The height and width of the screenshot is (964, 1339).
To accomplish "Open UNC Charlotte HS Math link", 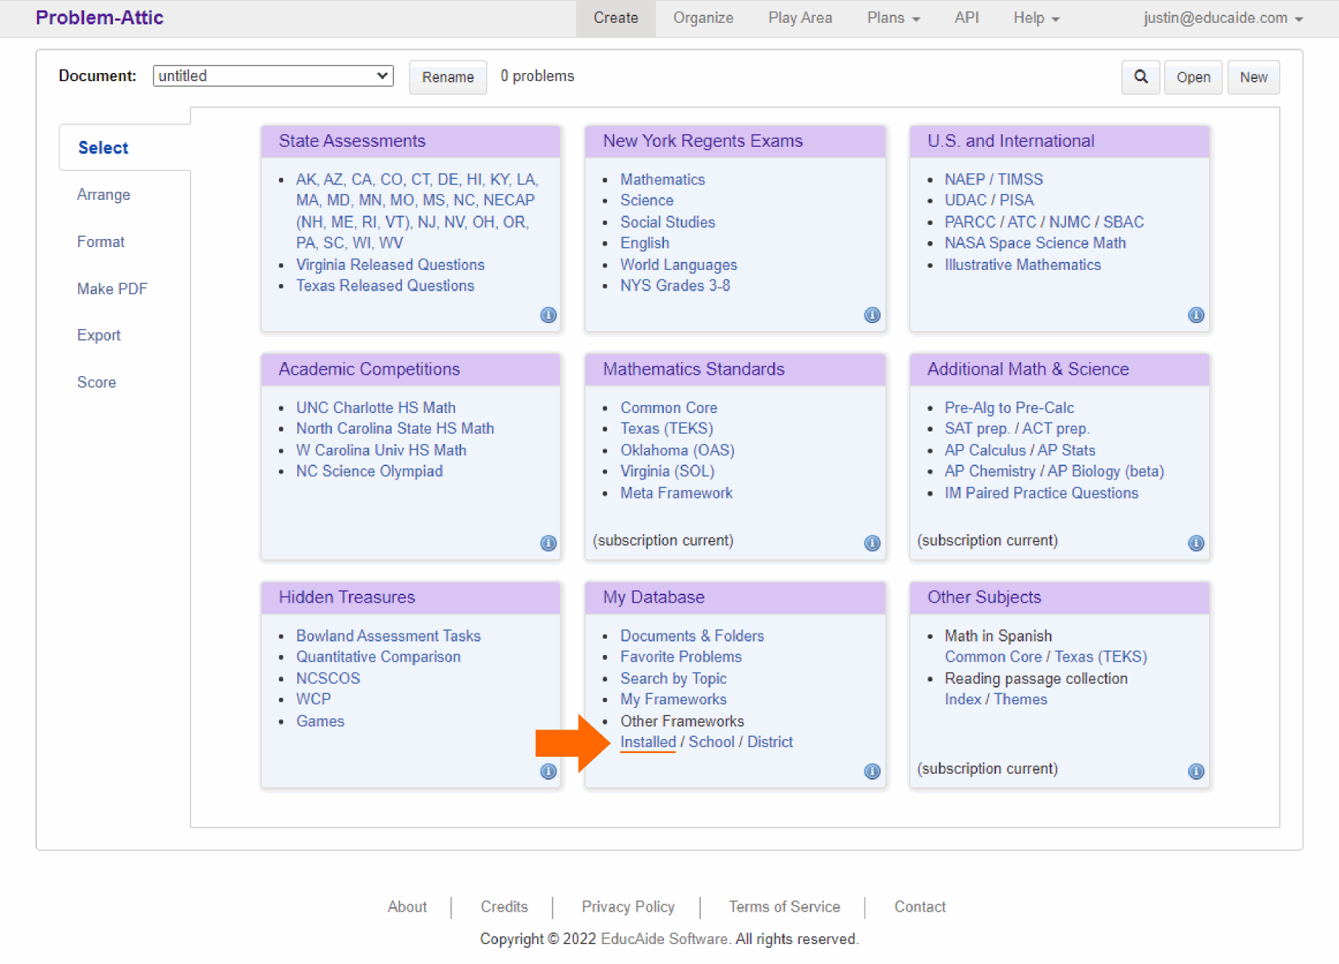I will click(376, 408).
